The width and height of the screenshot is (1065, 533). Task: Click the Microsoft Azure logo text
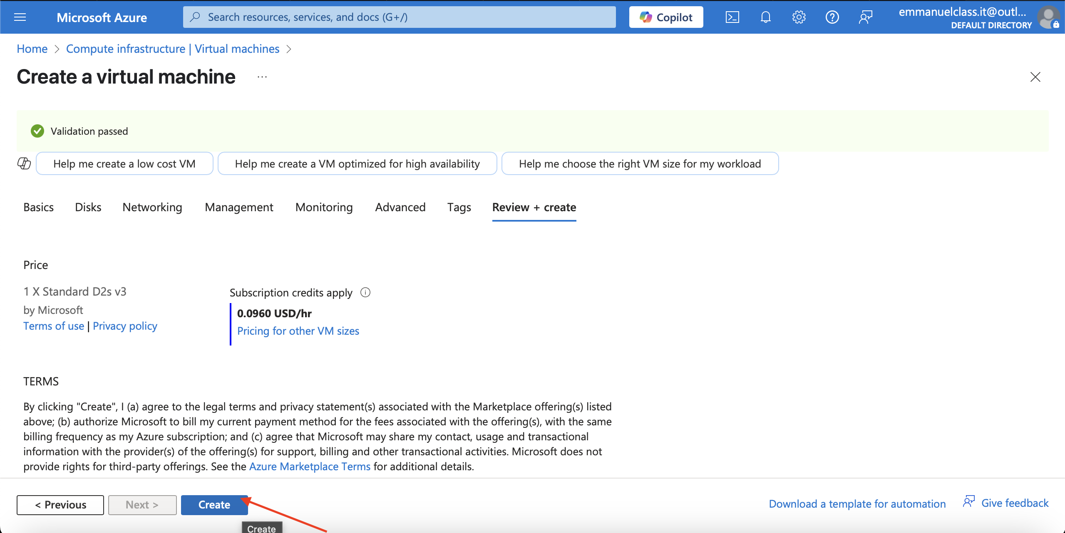[x=102, y=17]
